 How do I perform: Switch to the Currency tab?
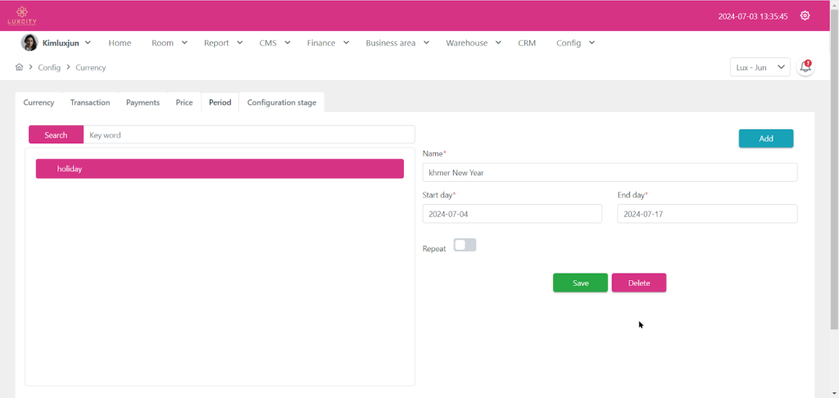click(39, 102)
